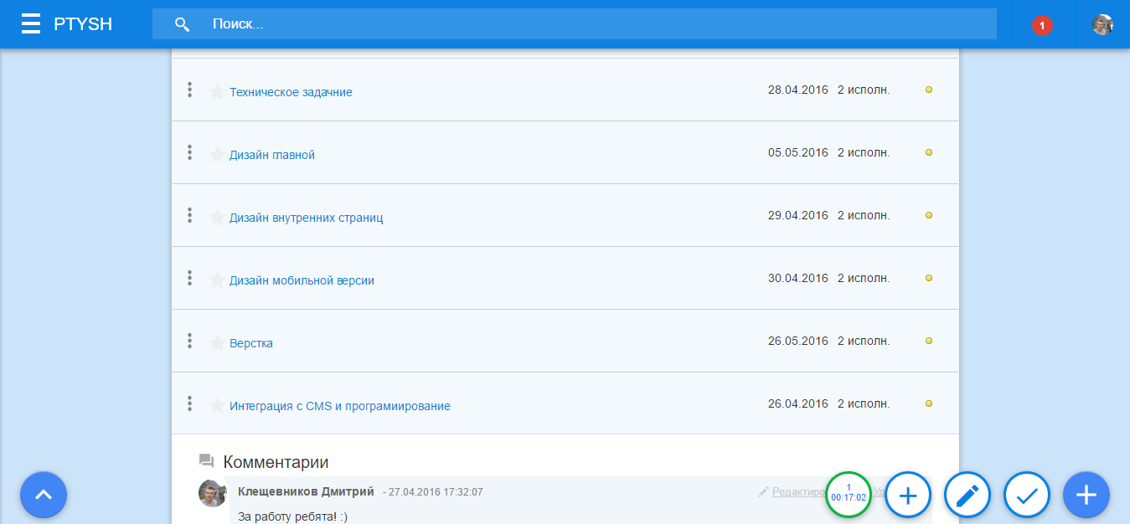1130x524 pixels.
Task: Open options menu for Верстка row
Action: 190,341
